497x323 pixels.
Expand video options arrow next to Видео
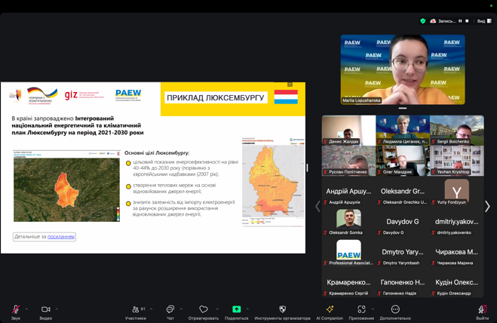[57, 309]
